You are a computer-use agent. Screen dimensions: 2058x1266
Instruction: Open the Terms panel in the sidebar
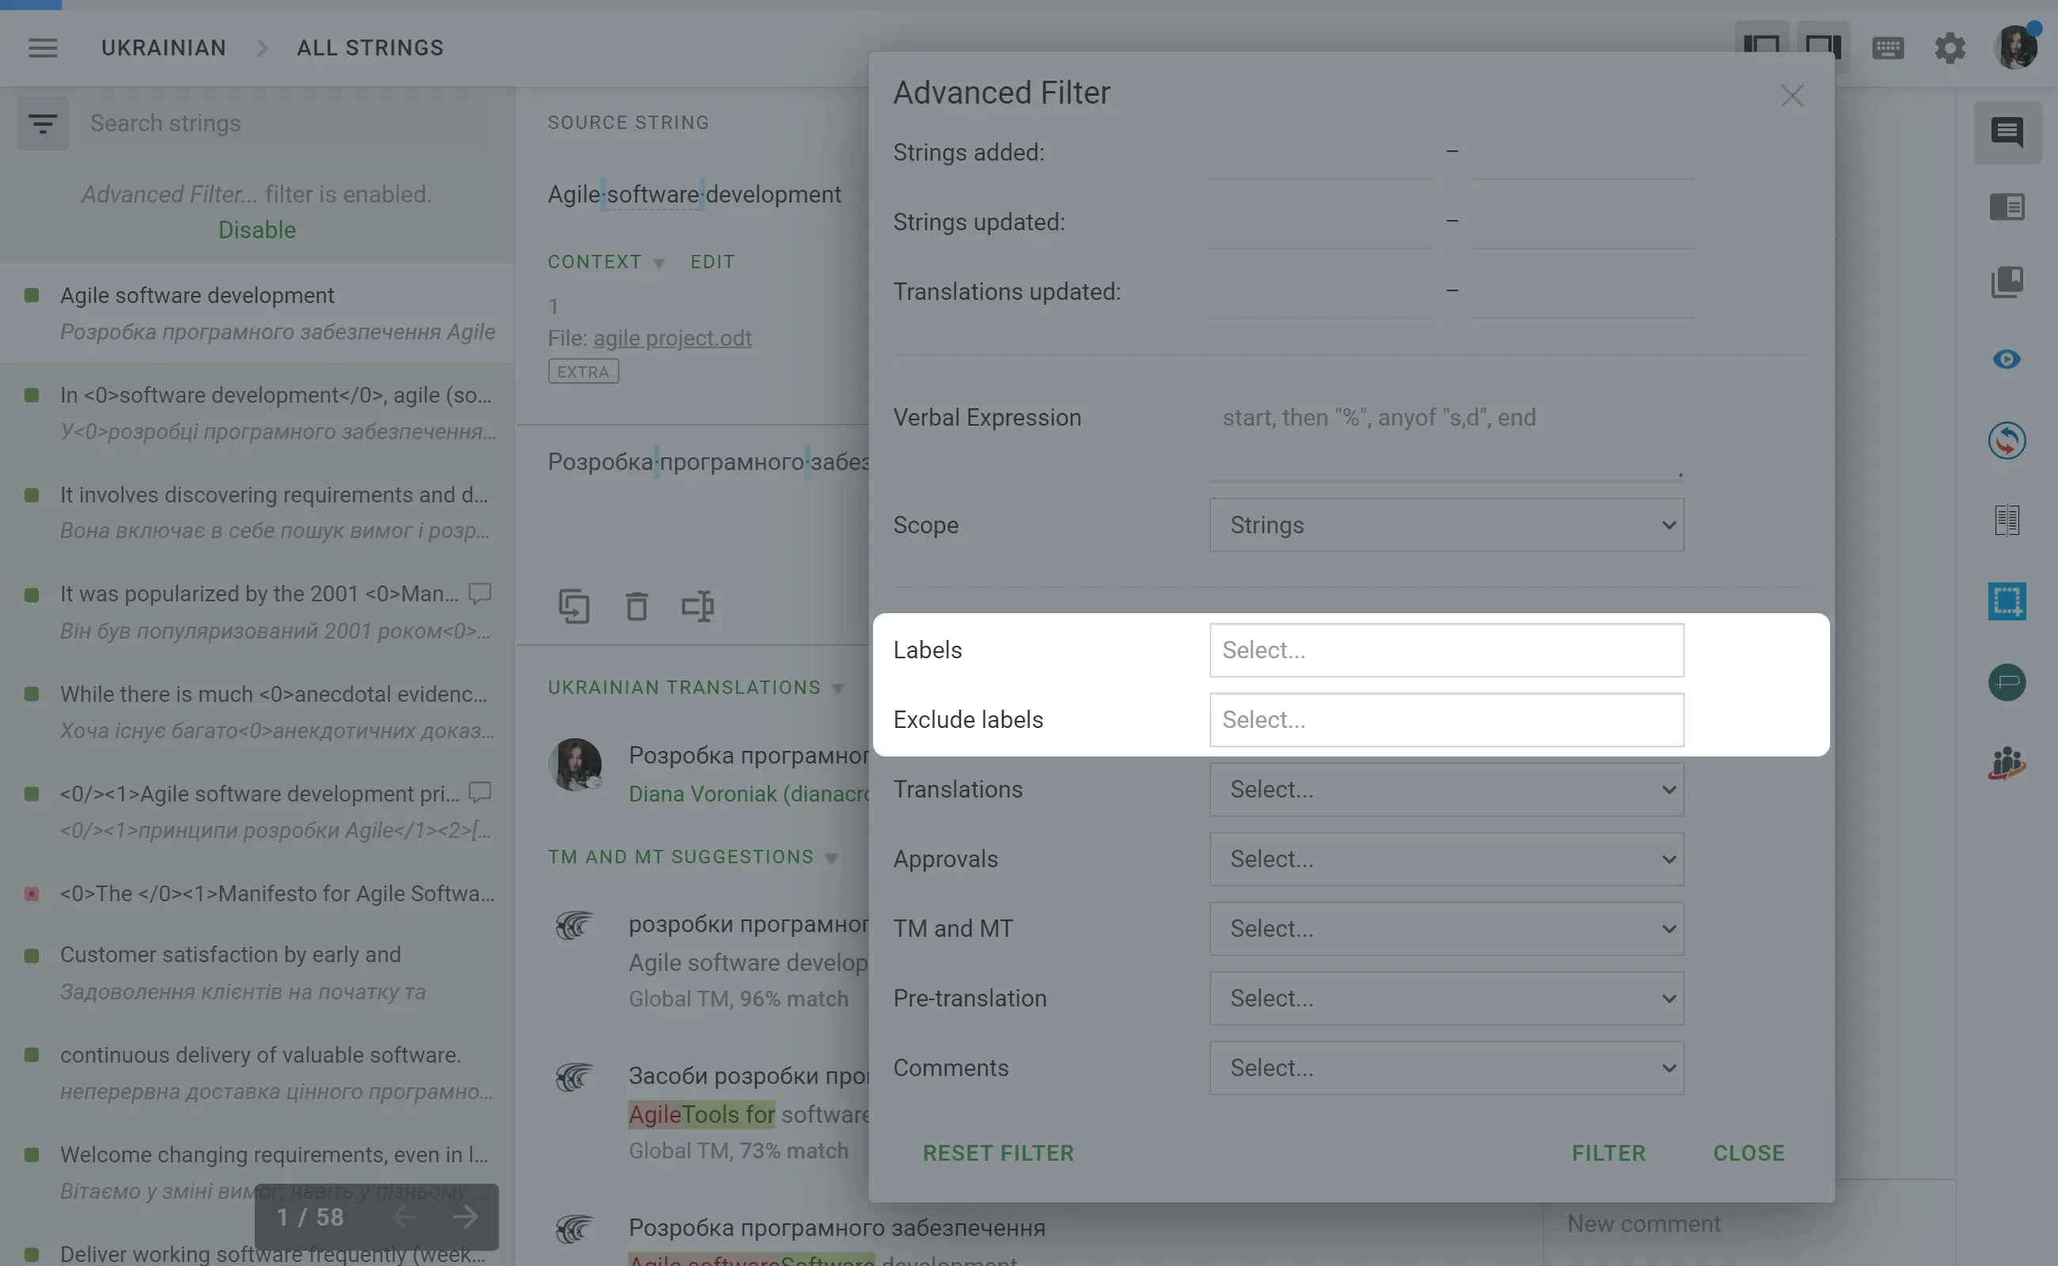point(2008,207)
